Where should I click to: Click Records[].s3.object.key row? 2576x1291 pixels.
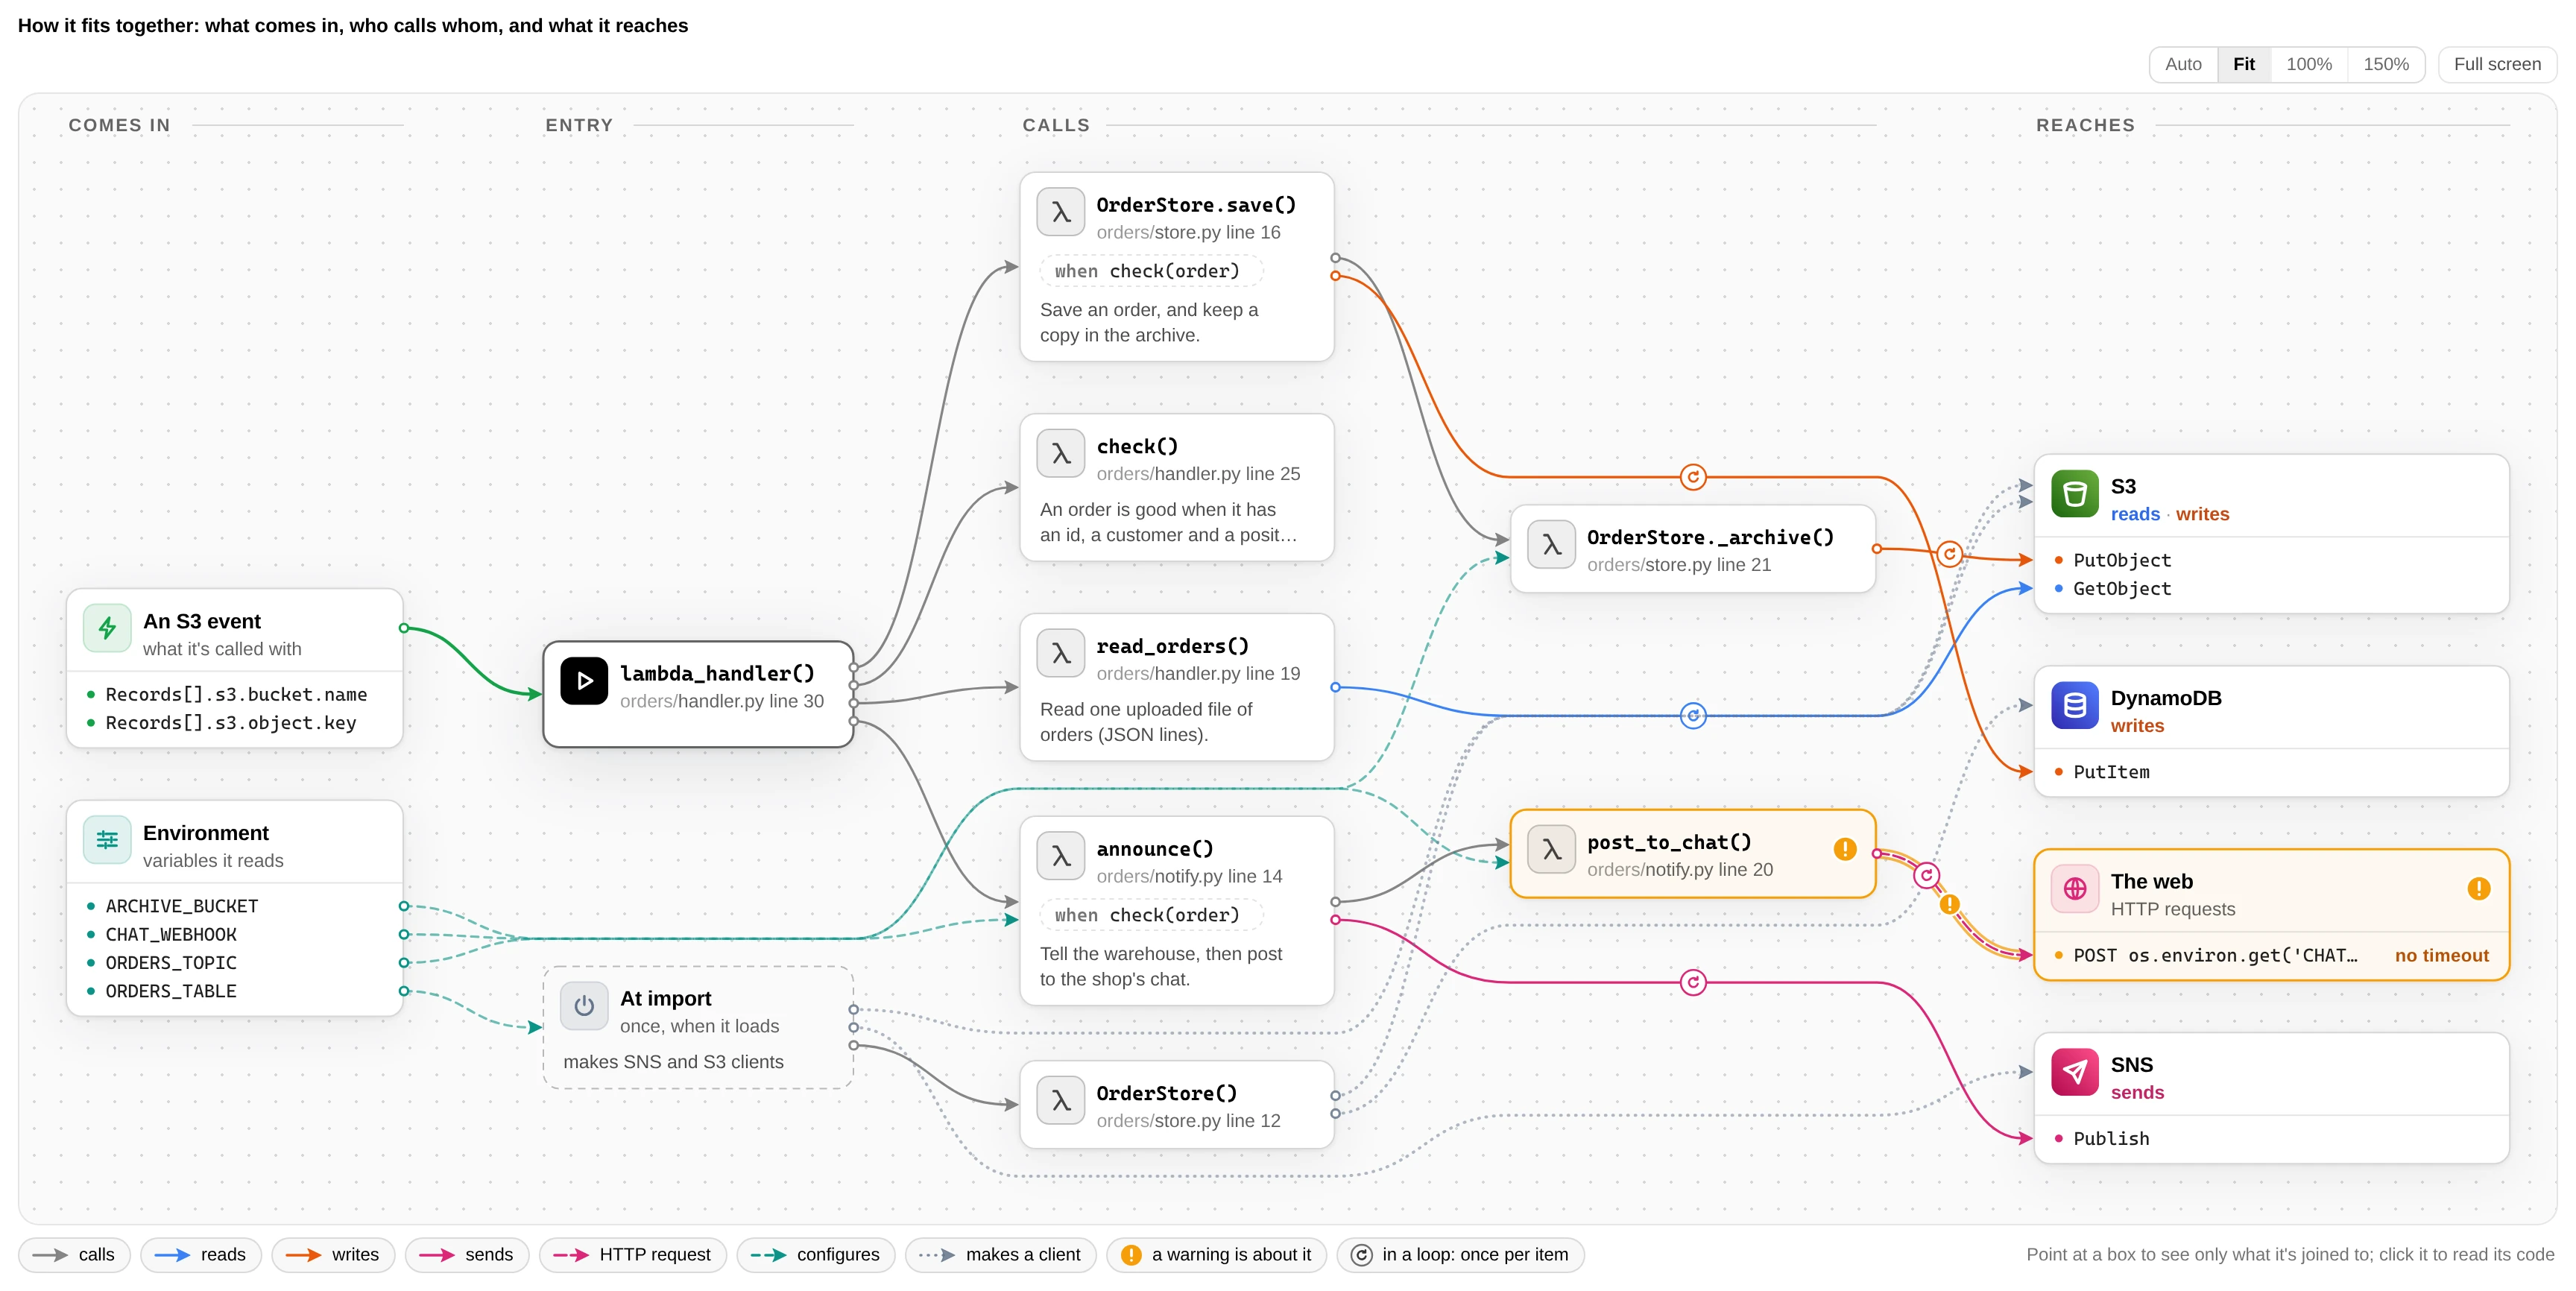click(x=231, y=723)
